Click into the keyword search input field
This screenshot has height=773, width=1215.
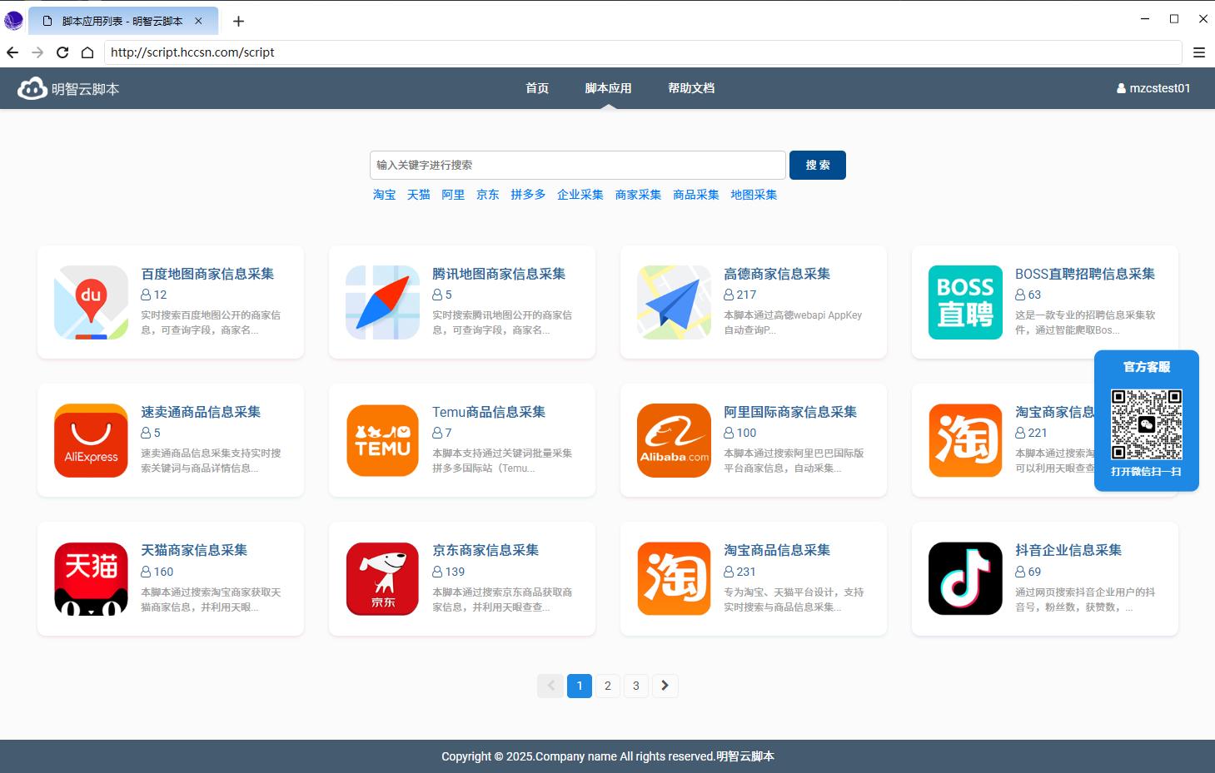pyautogui.click(x=578, y=165)
